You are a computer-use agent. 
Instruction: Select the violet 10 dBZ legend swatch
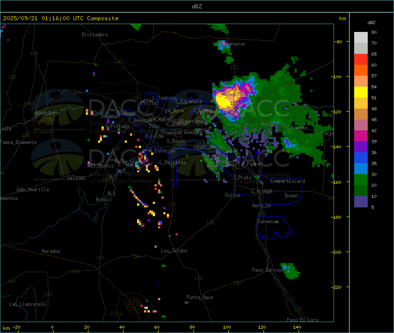[361, 202]
